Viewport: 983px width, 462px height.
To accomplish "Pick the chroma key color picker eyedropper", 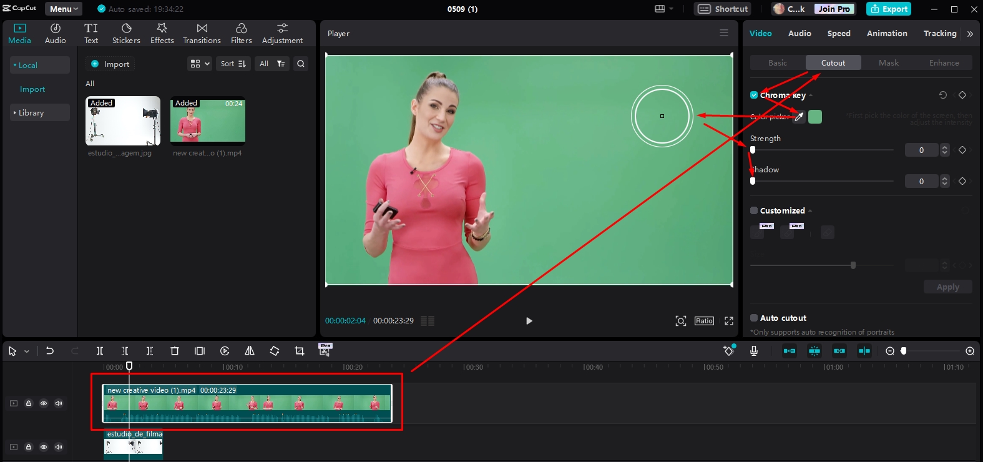I will click(798, 117).
